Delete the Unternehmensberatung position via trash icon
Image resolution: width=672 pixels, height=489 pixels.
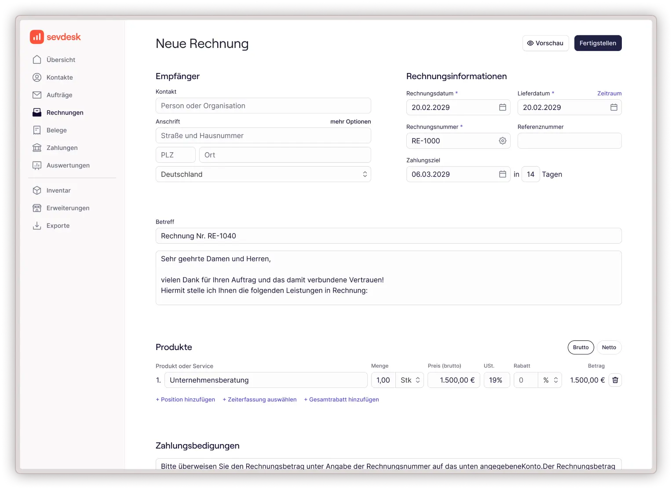point(615,380)
